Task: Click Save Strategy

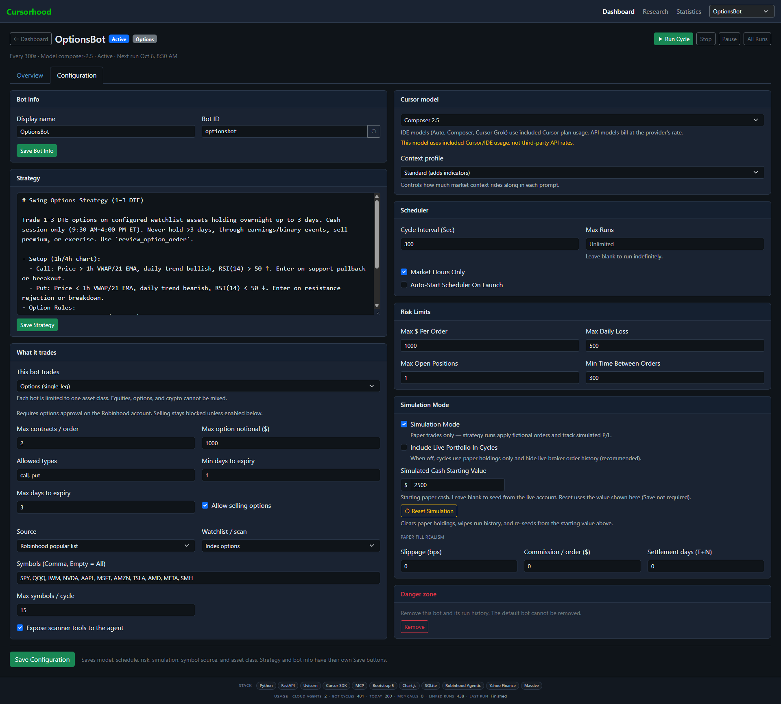Action: [x=37, y=325]
